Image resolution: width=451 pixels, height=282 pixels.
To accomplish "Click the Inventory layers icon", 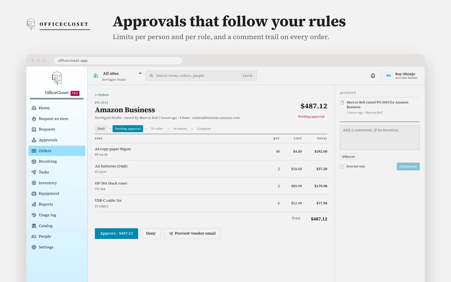I will coord(34,183).
